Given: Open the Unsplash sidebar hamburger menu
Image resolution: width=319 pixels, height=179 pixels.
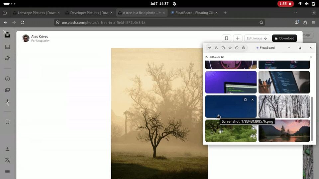Looking at the screenshot, I should pos(8,171).
